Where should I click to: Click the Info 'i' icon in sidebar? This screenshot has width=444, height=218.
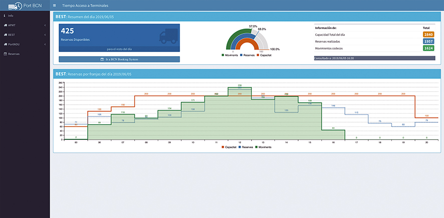pyautogui.click(x=5, y=16)
